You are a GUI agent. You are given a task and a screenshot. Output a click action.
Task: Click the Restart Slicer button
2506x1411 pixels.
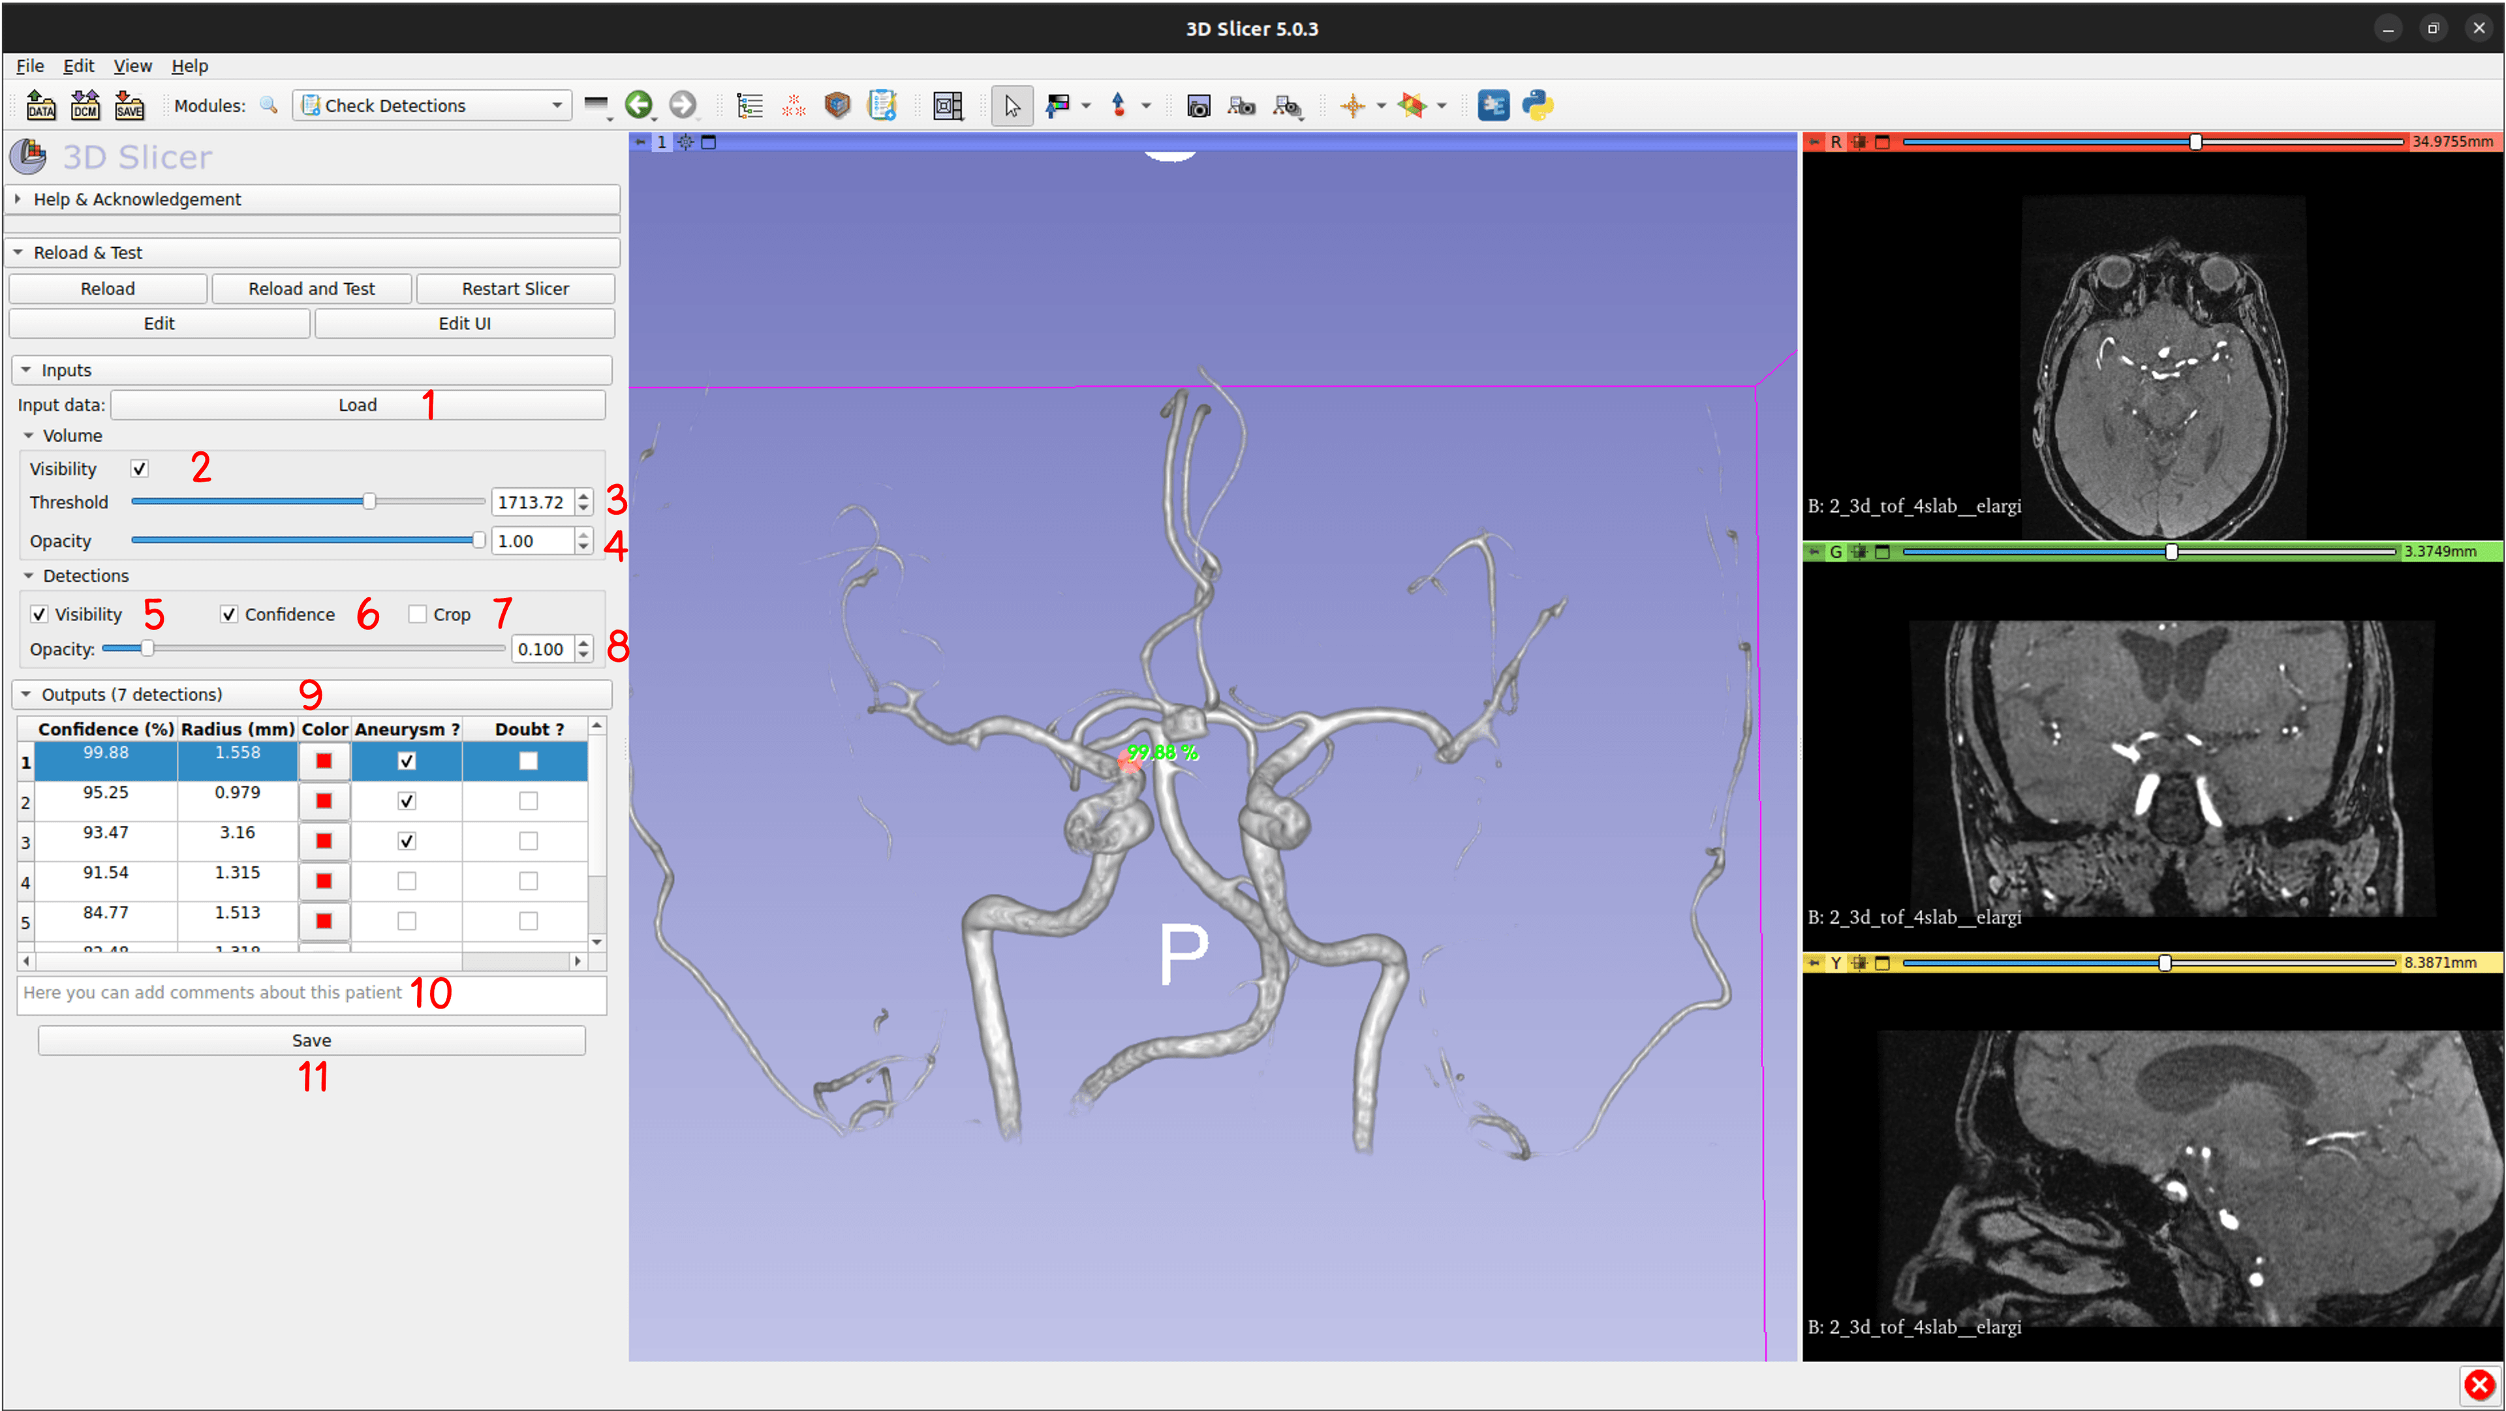(x=515, y=288)
